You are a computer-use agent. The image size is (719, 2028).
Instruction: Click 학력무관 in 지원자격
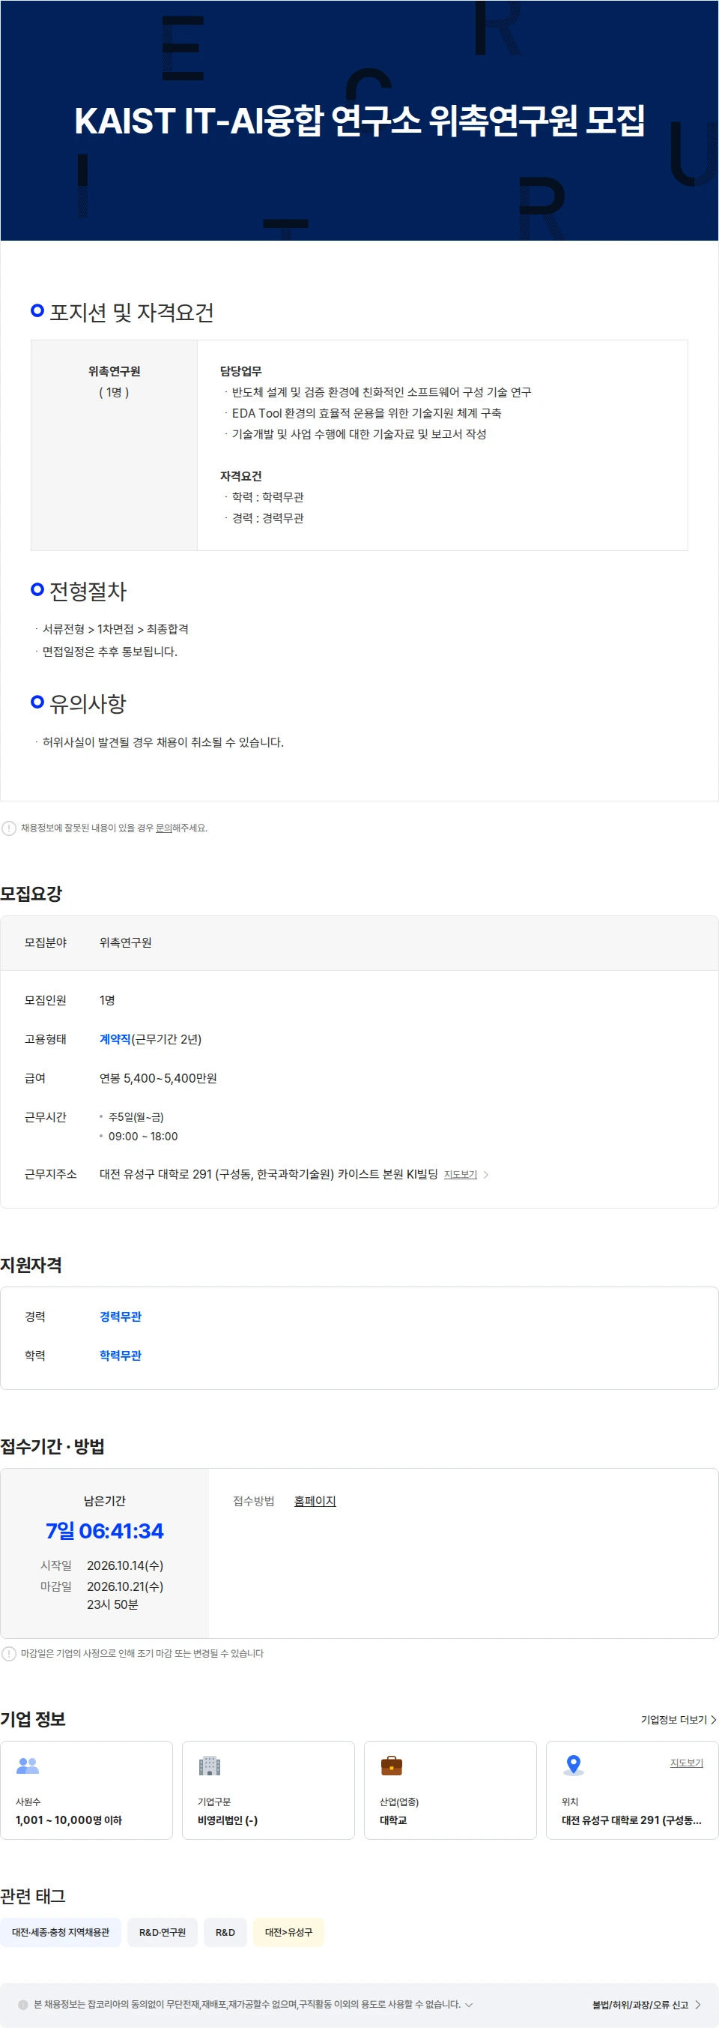[x=121, y=1355]
